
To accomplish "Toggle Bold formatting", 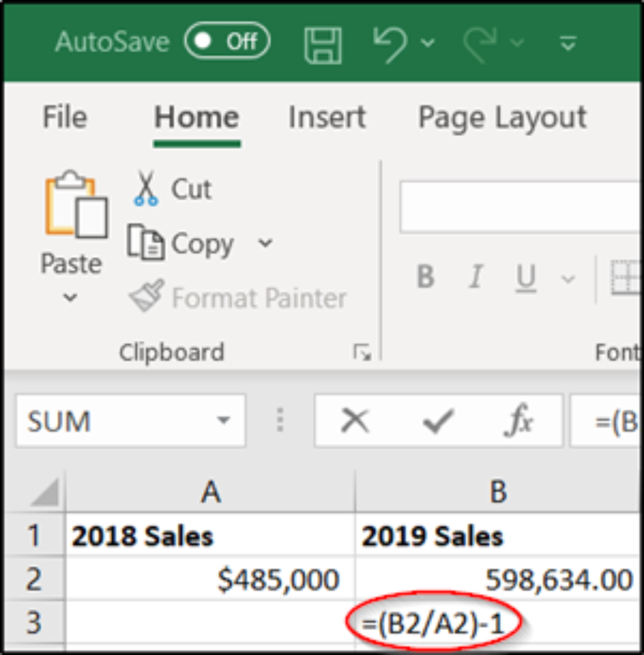I will (426, 278).
